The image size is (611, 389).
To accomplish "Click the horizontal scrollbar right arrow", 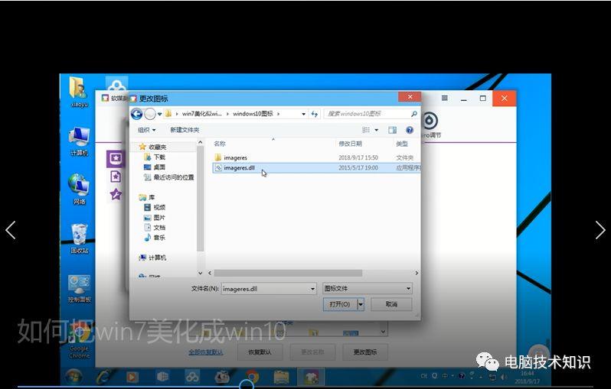I will (417, 273).
